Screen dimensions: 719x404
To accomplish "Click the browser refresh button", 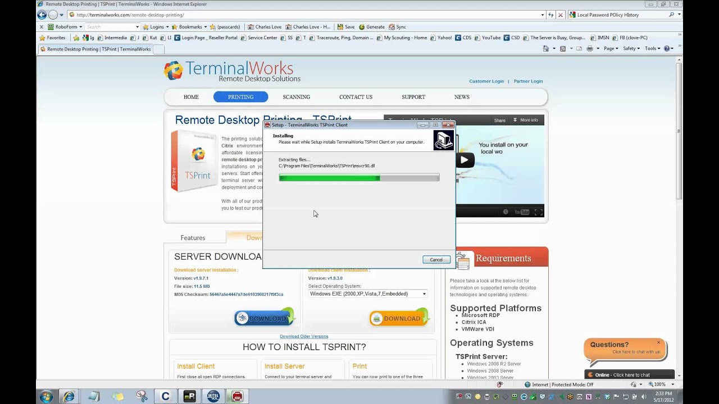I will click(x=551, y=15).
